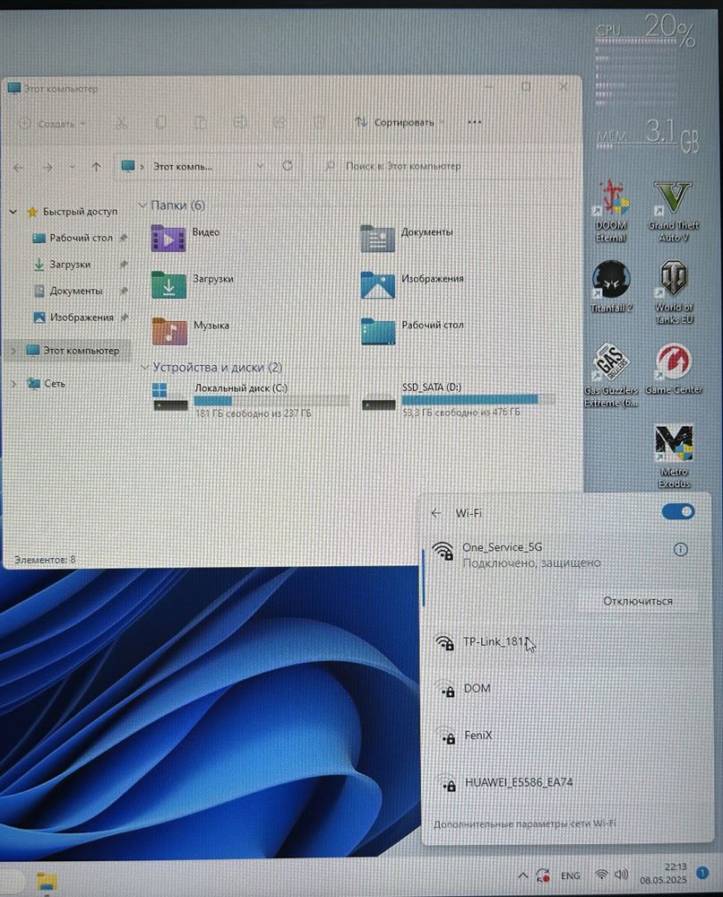Select the FeniX Wi-Fi network
This screenshot has height=897, width=723.
566,736
